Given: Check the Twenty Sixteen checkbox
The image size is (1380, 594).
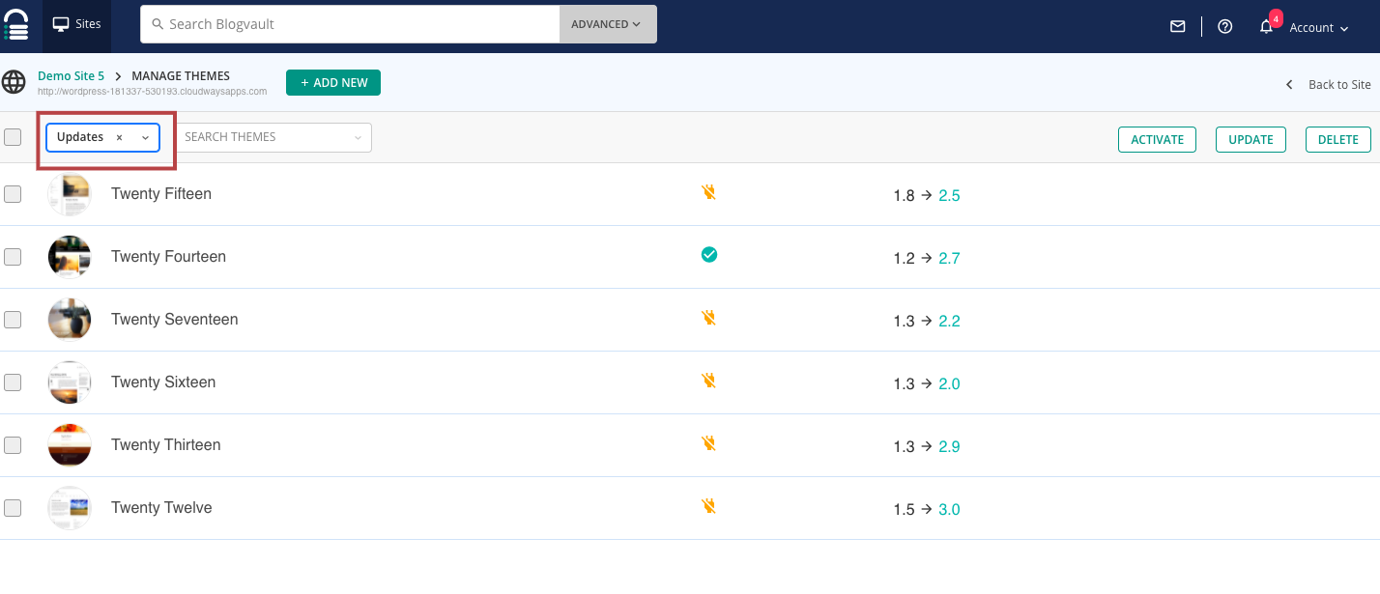Looking at the screenshot, I should [13, 382].
